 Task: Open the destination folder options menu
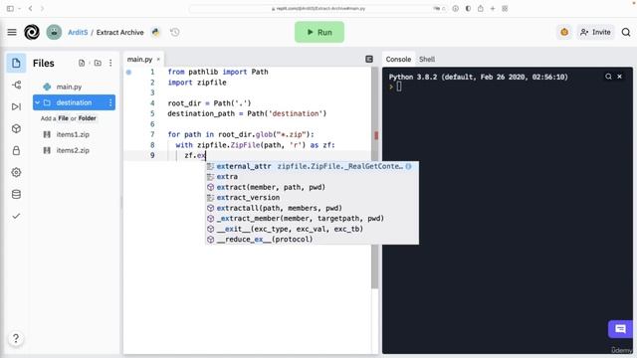[x=110, y=102]
